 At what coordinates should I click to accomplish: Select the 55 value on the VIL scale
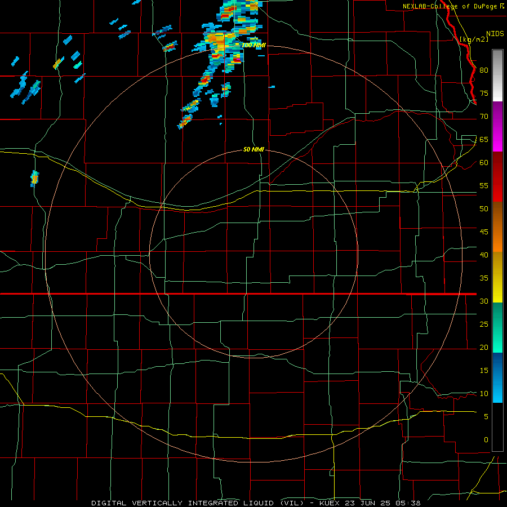pyautogui.click(x=484, y=185)
